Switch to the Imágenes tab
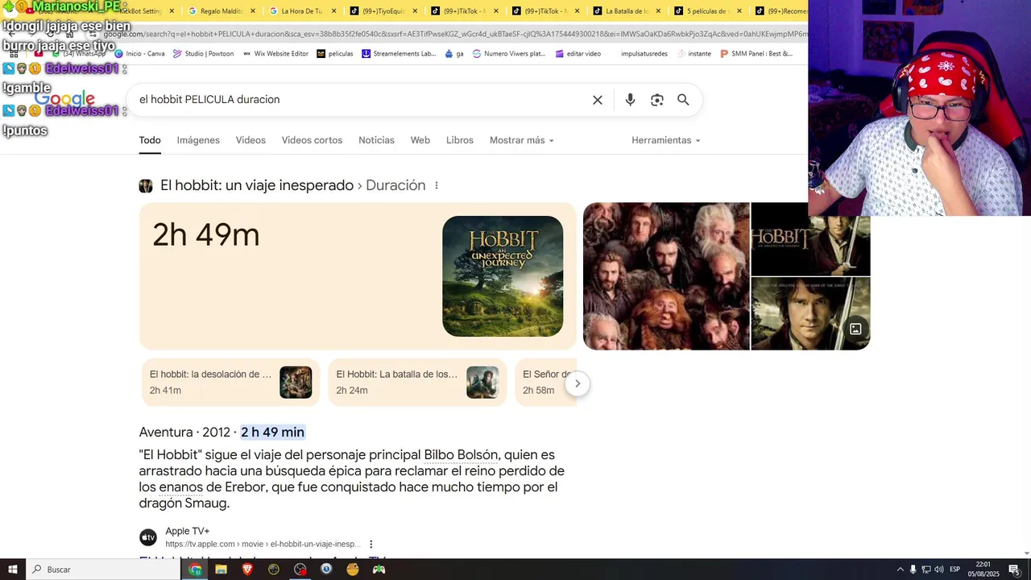The width and height of the screenshot is (1031, 580). (198, 140)
